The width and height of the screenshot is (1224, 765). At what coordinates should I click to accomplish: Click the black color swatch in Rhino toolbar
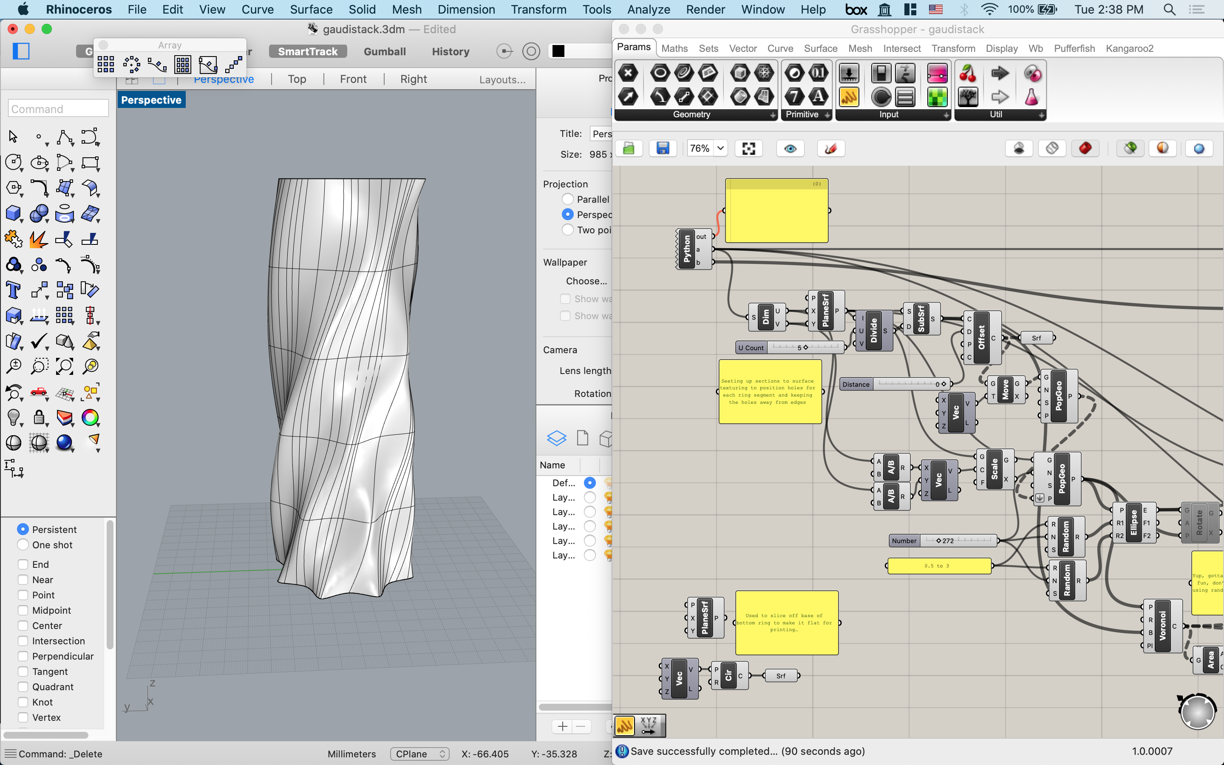tap(558, 51)
